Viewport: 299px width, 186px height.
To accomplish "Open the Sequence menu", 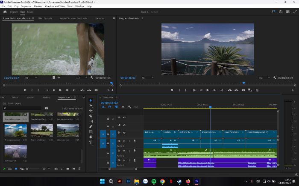I will 26,6.
